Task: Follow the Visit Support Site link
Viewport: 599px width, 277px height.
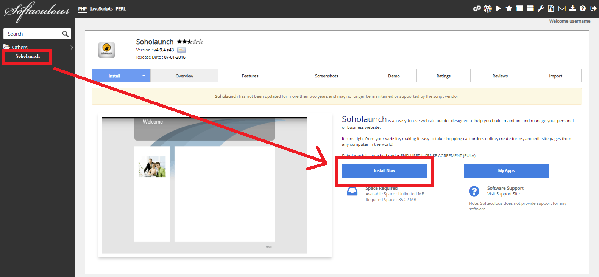Action: tap(503, 194)
